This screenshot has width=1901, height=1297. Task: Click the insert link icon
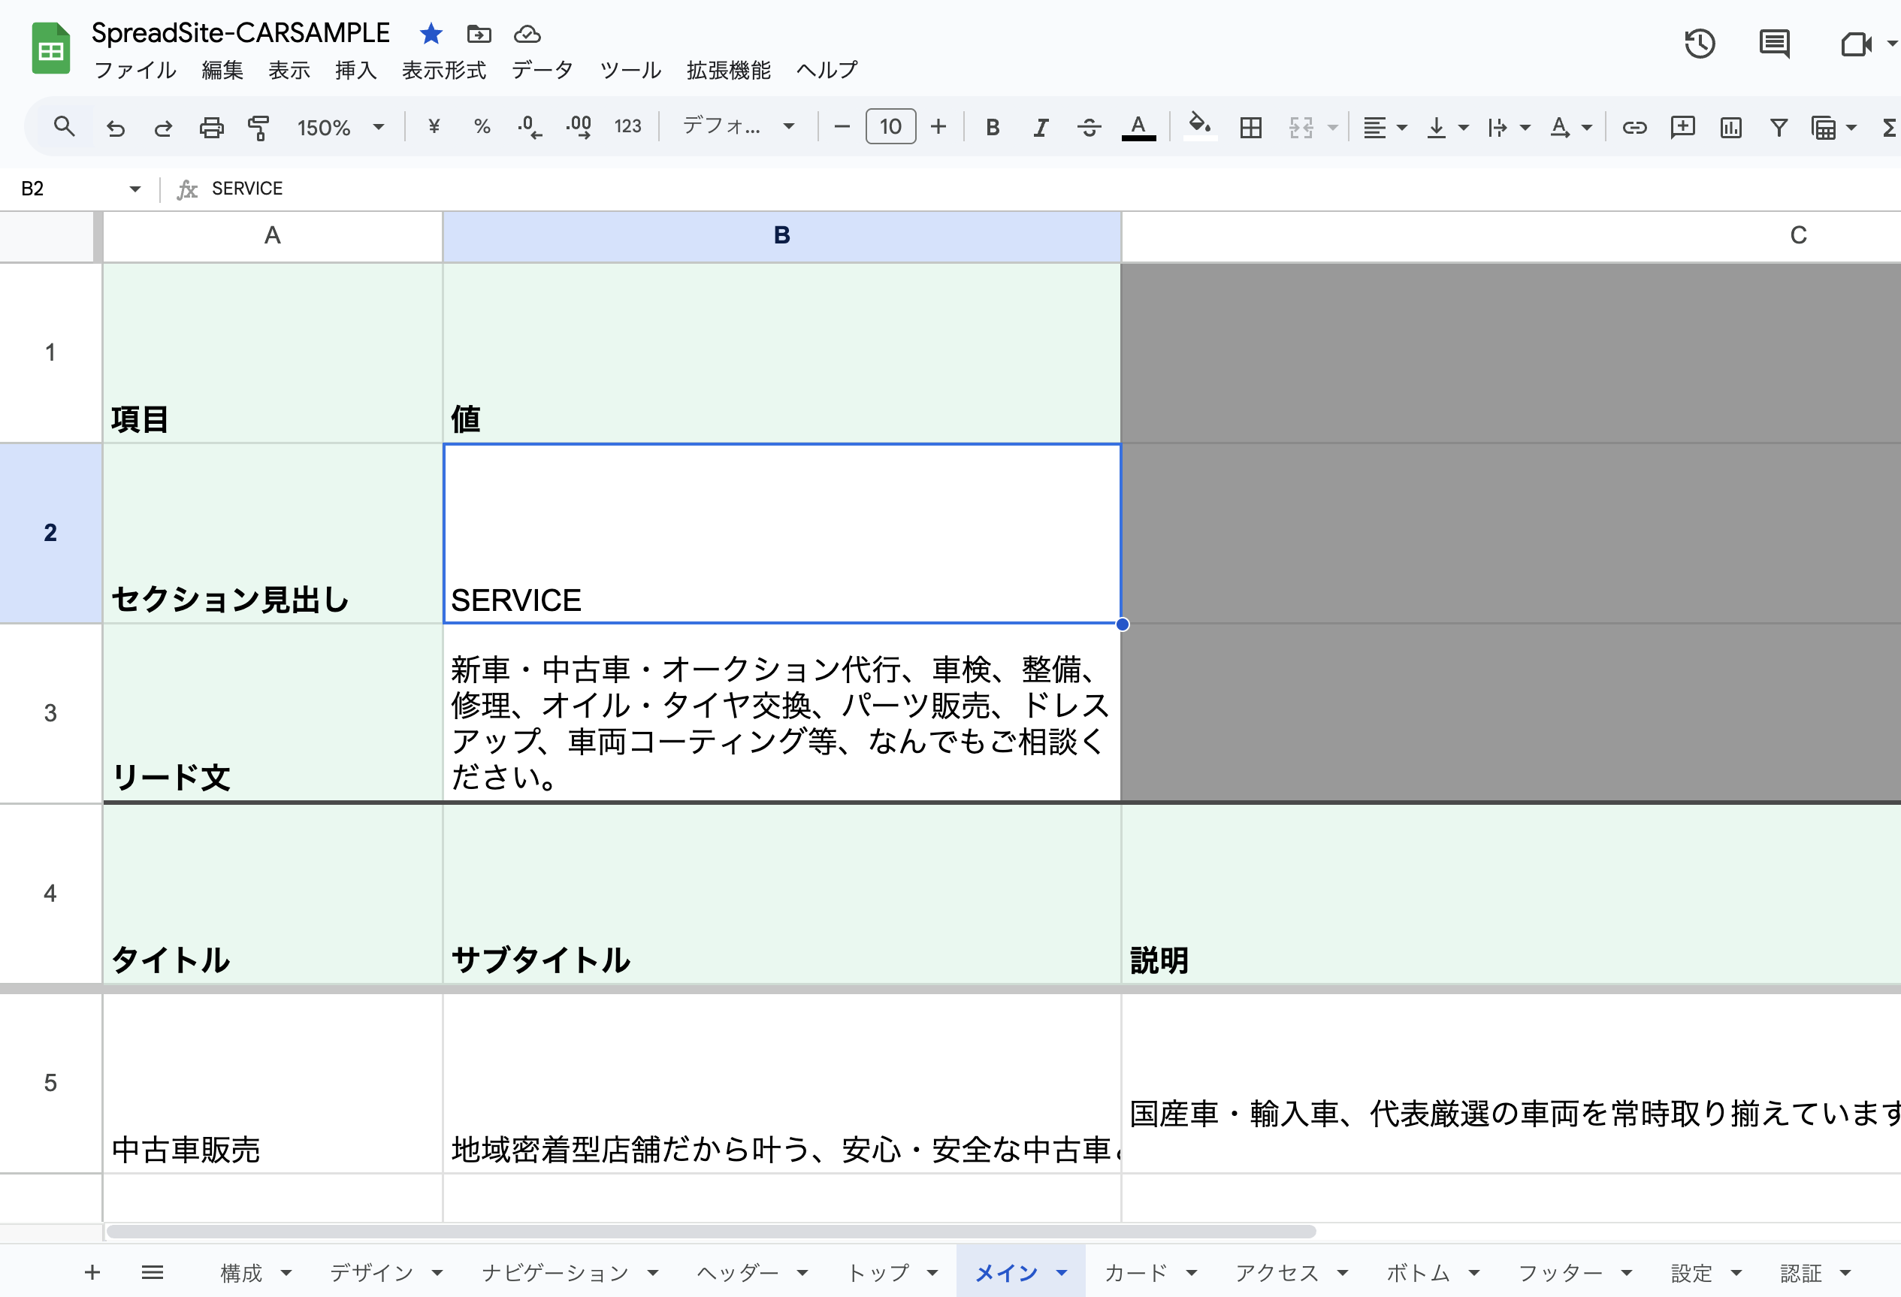[x=1634, y=128]
